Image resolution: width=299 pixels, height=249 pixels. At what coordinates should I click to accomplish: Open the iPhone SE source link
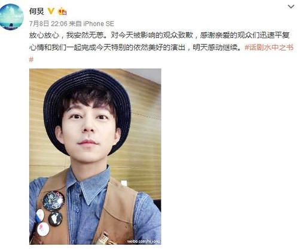point(99,24)
